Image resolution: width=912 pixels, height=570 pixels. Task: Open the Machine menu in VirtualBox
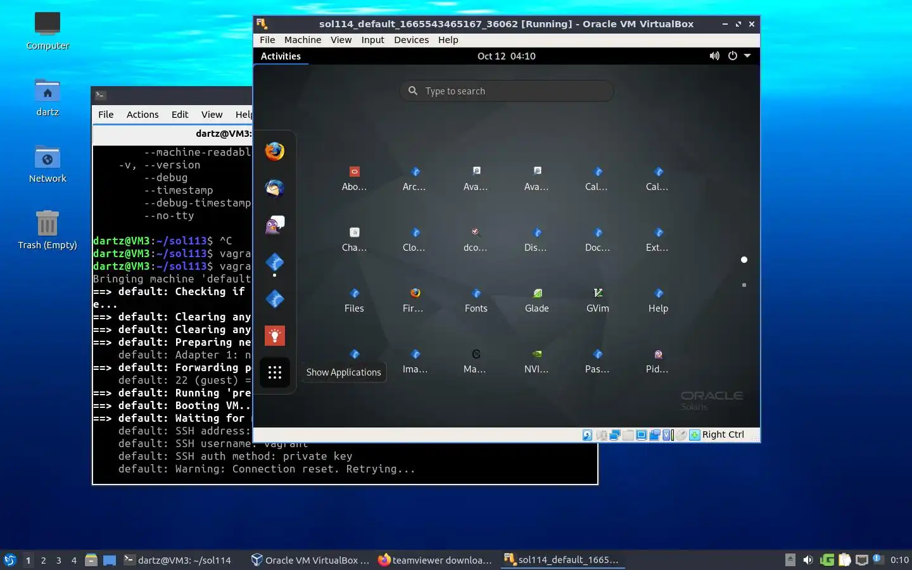pyautogui.click(x=303, y=39)
